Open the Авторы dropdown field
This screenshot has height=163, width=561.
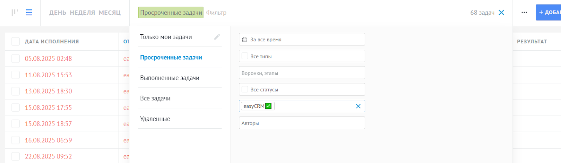302,123
